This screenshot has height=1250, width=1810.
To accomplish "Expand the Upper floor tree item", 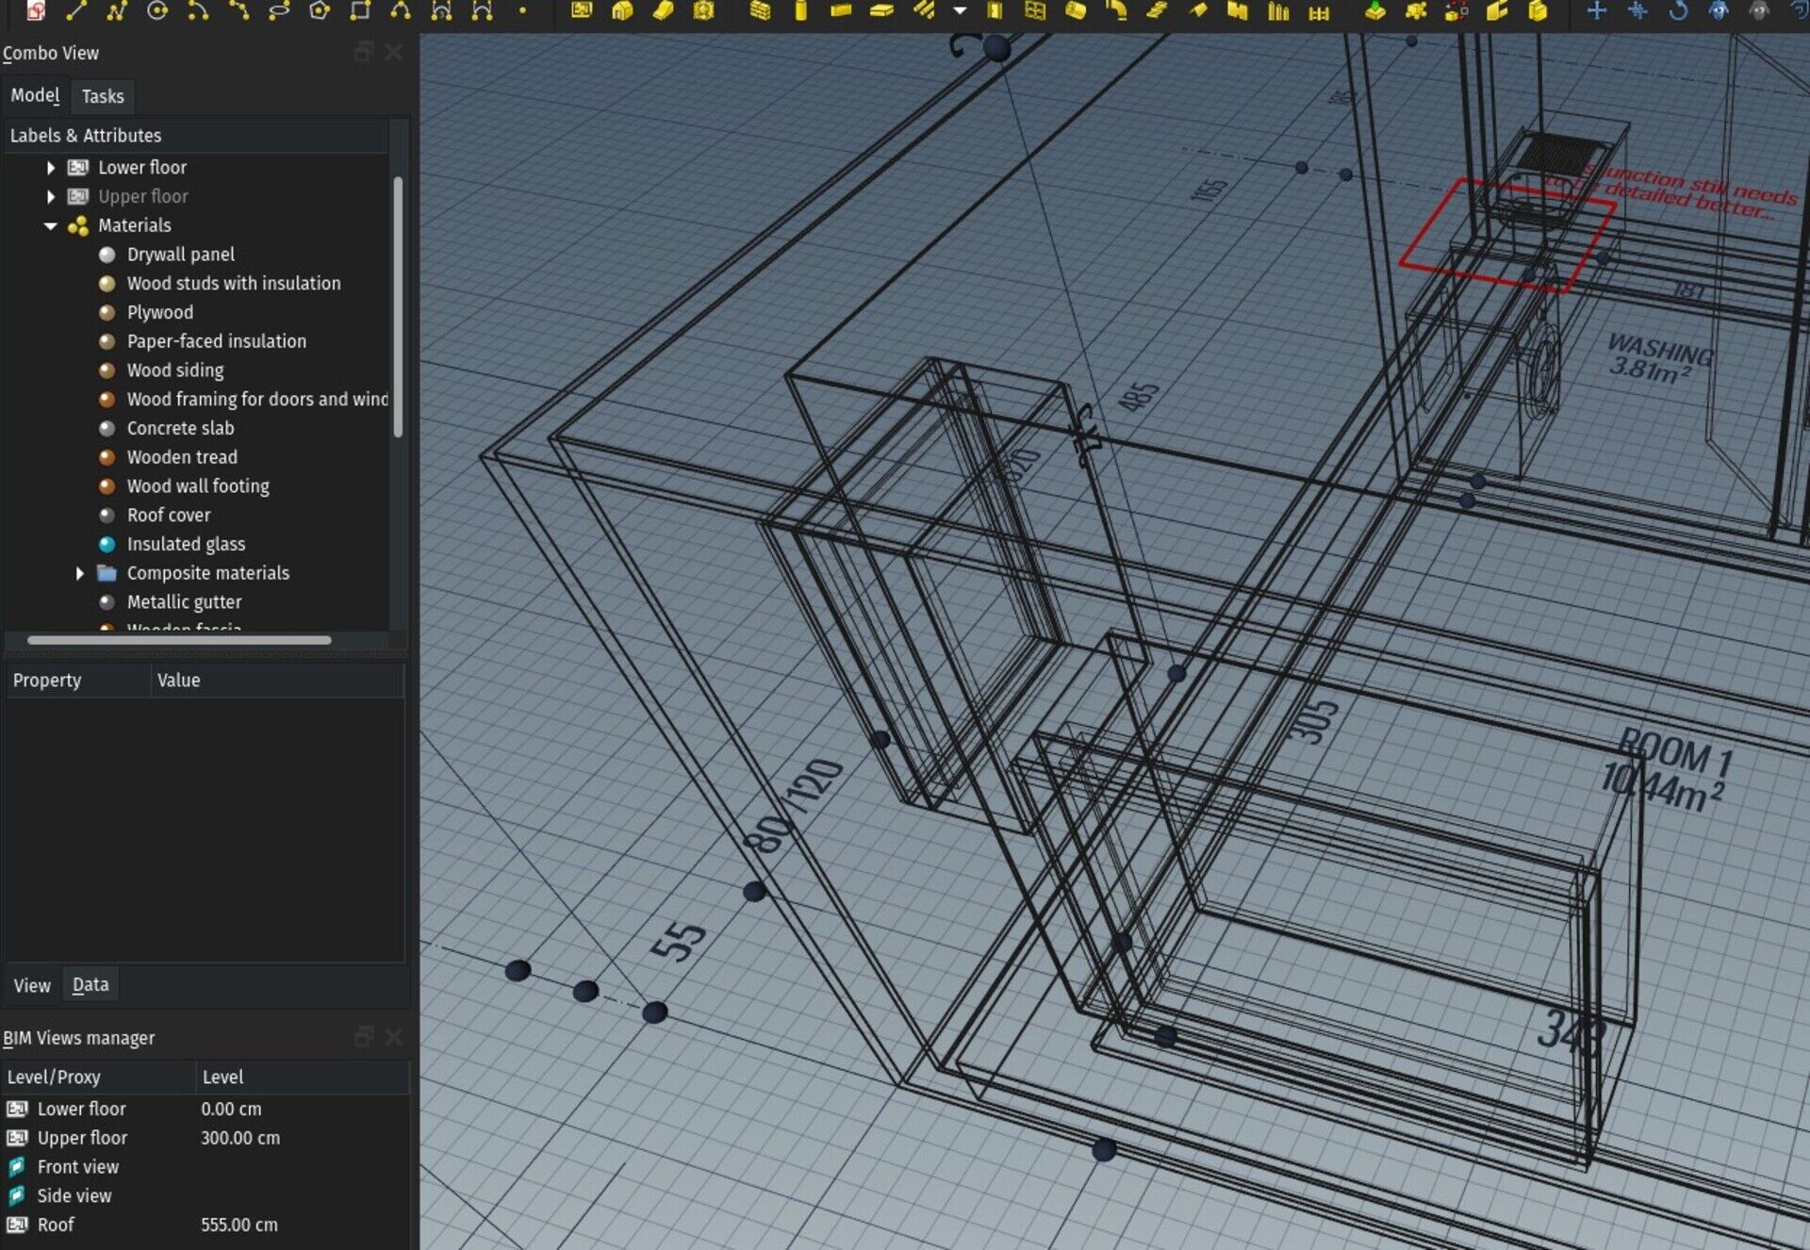I will [50, 195].
